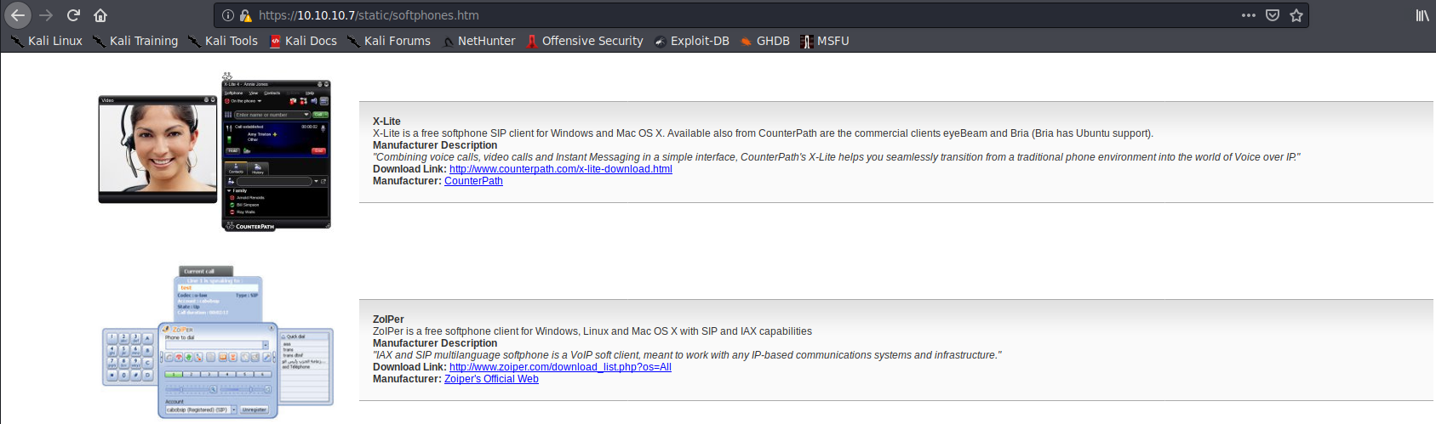Open Exploit-DB bookmark
The image size is (1436, 424).
pyautogui.click(x=692, y=41)
